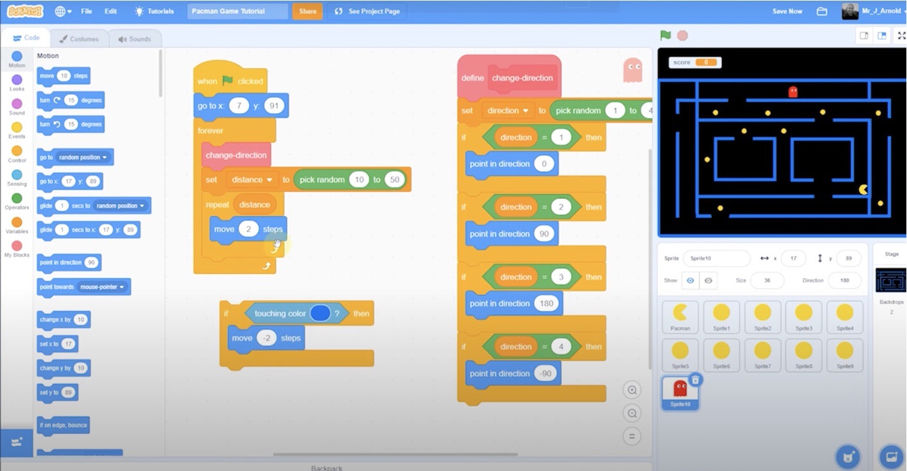Image resolution: width=907 pixels, height=471 pixels.
Task: Select the Operators block category
Action: (x=17, y=202)
